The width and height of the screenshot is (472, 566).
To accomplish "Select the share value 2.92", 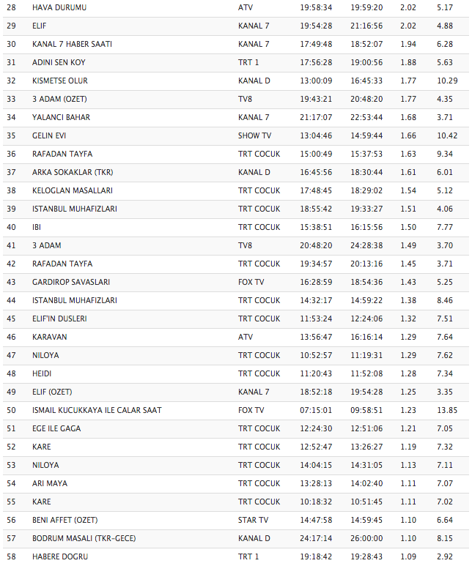I will coord(445,556).
